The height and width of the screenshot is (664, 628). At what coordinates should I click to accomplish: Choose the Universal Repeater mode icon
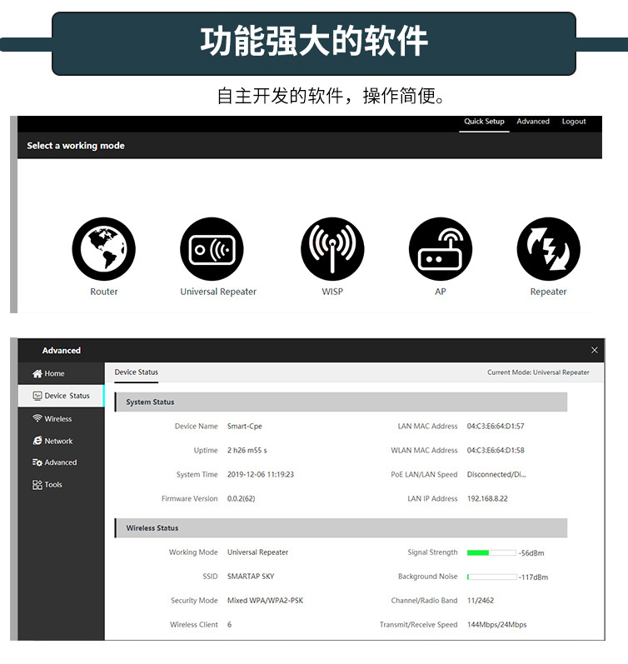(x=212, y=249)
